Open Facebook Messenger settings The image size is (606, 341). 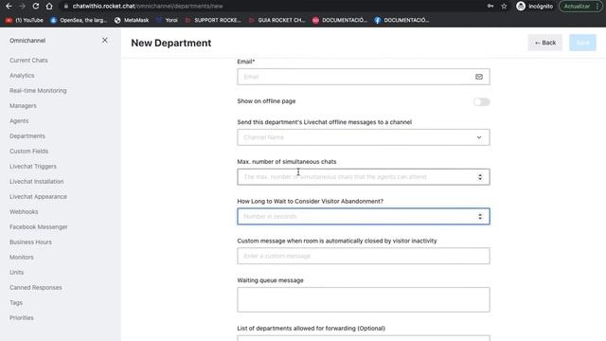pyautogui.click(x=38, y=227)
